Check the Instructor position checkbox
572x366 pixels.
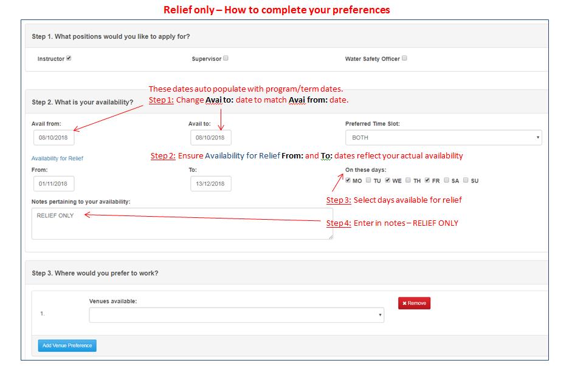pyautogui.click(x=69, y=59)
